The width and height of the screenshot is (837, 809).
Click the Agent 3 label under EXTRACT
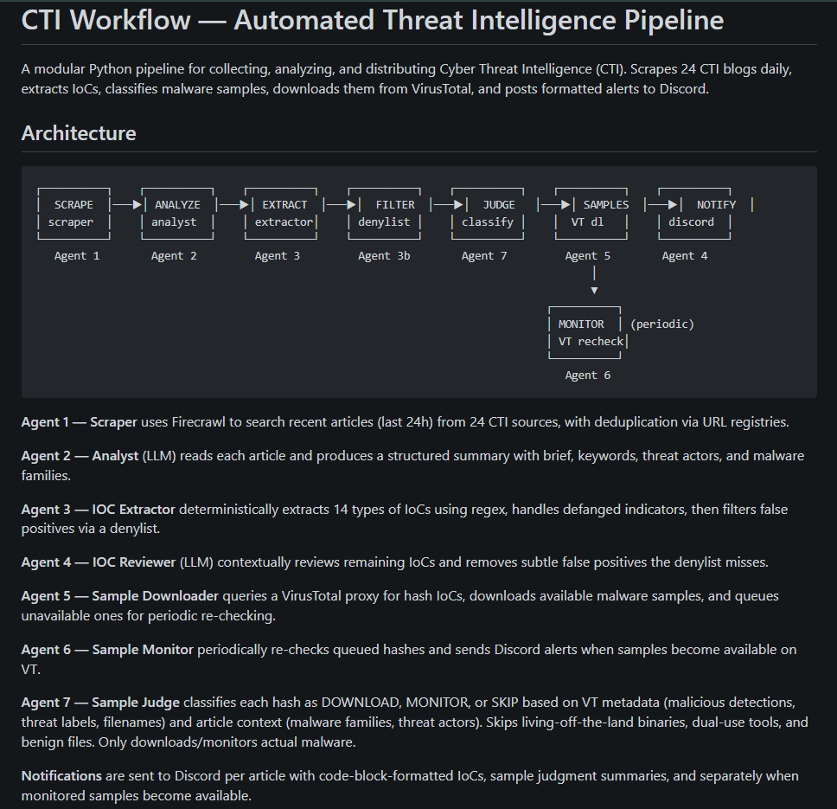click(278, 256)
